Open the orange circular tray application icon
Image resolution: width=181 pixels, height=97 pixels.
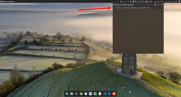[x=133, y=2]
